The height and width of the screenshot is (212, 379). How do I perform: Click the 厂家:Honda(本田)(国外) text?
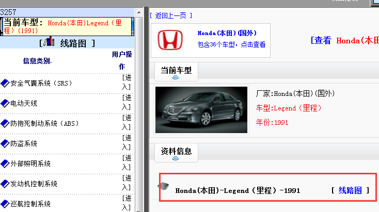point(295,93)
